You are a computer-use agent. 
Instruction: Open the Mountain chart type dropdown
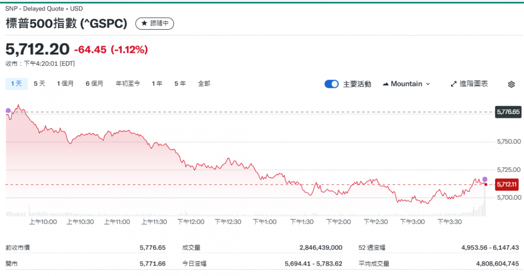pyautogui.click(x=406, y=84)
